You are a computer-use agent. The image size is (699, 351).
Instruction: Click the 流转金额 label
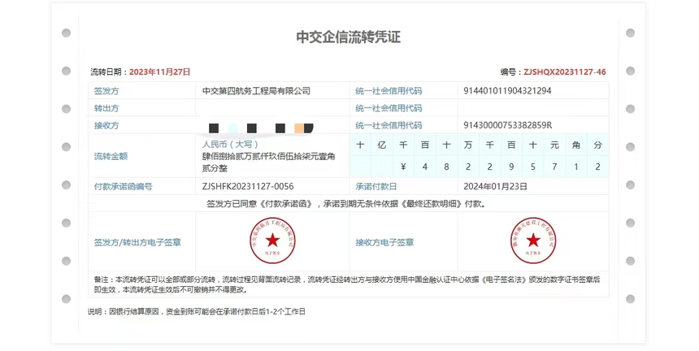[111, 156]
